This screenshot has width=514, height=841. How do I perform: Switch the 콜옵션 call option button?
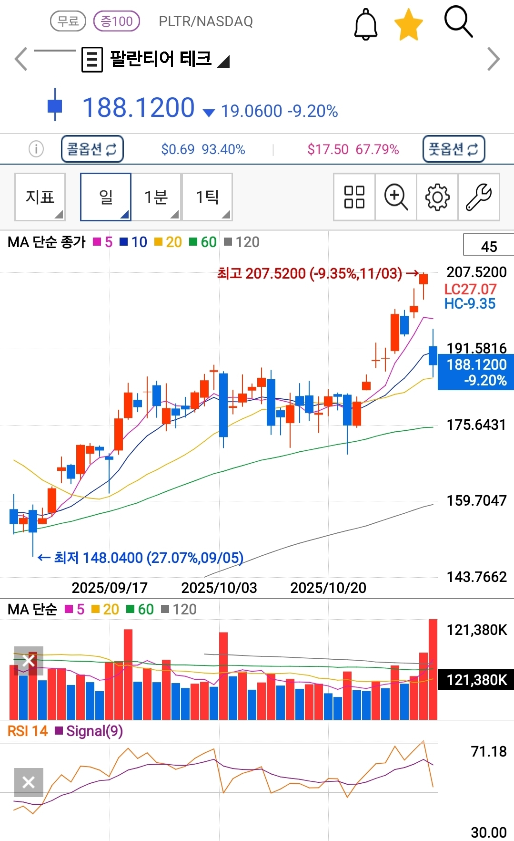point(92,149)
